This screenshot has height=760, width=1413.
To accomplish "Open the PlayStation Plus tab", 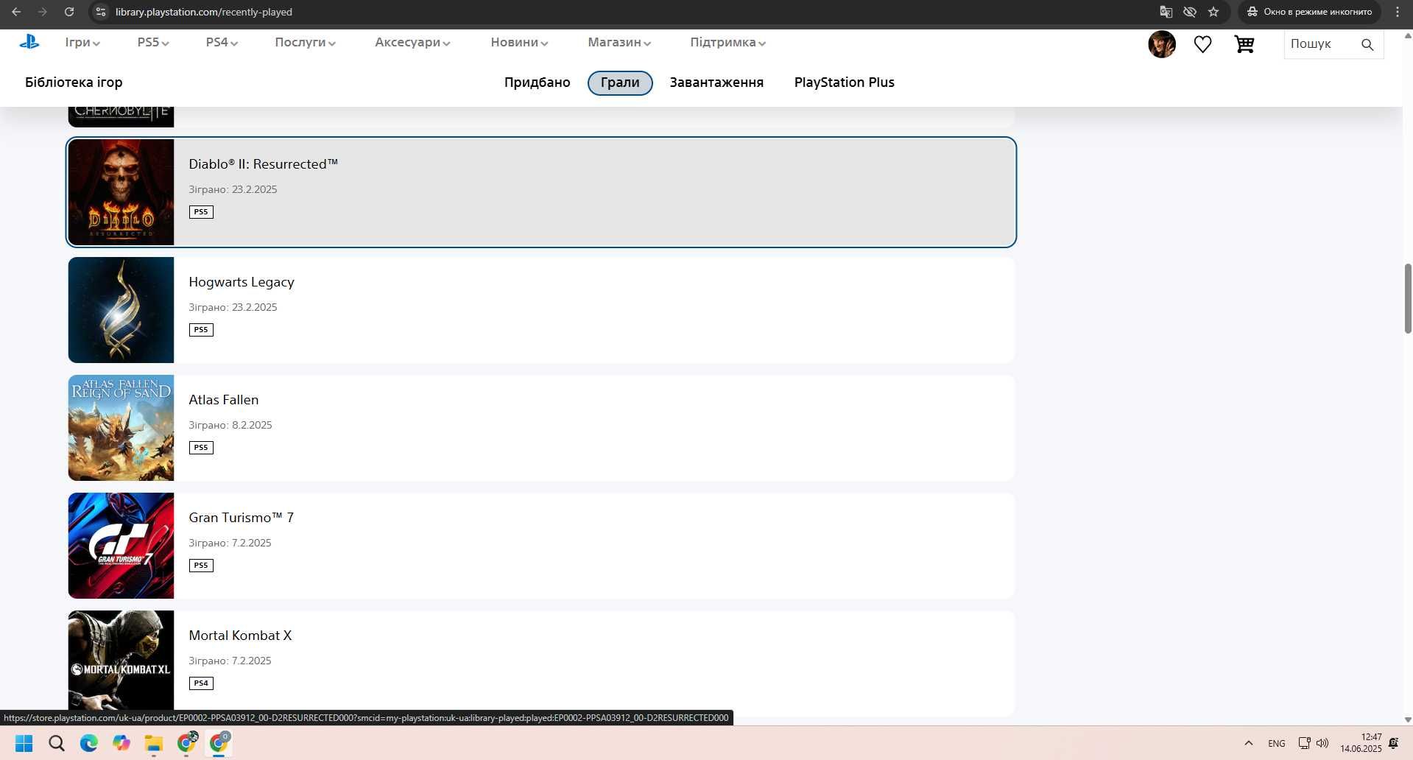I will (845, 82).
